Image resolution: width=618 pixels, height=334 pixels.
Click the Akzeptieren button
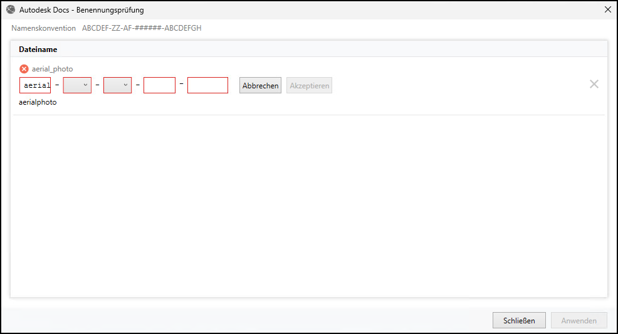(x=310, y=85)
